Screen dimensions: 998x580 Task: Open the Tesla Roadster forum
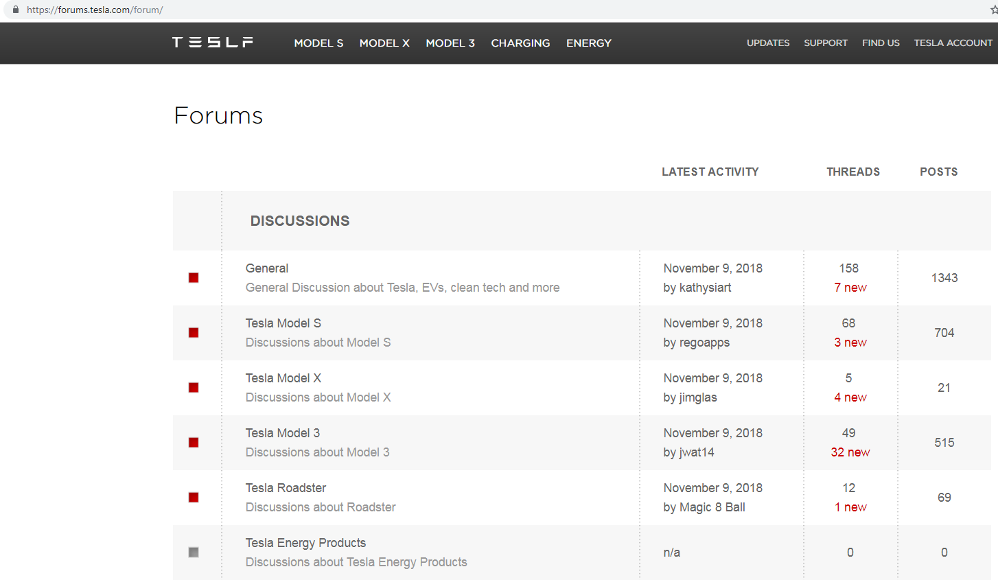pyautogui.click(x=286, y=488)
